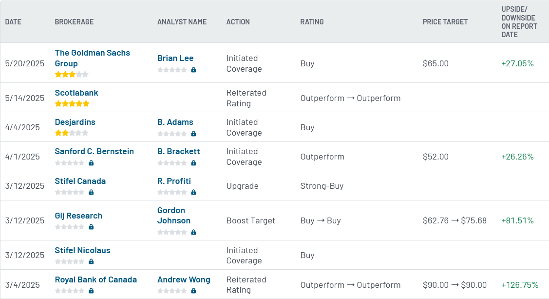The height and width of the screenshot is (299, 549).
Task: Click R. Profiti grey star rating
Action: (172, 192)
